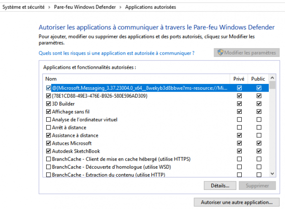Click the Public column header

[x=258, y=78]
